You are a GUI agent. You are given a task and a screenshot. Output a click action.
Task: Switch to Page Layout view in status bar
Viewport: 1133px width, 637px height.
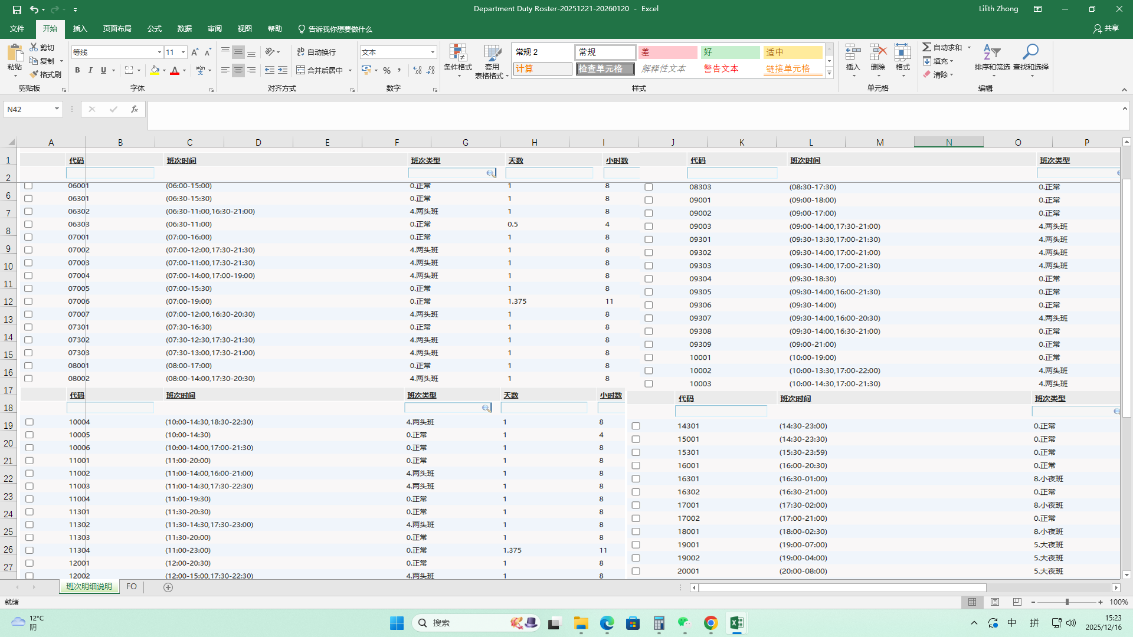995,602
